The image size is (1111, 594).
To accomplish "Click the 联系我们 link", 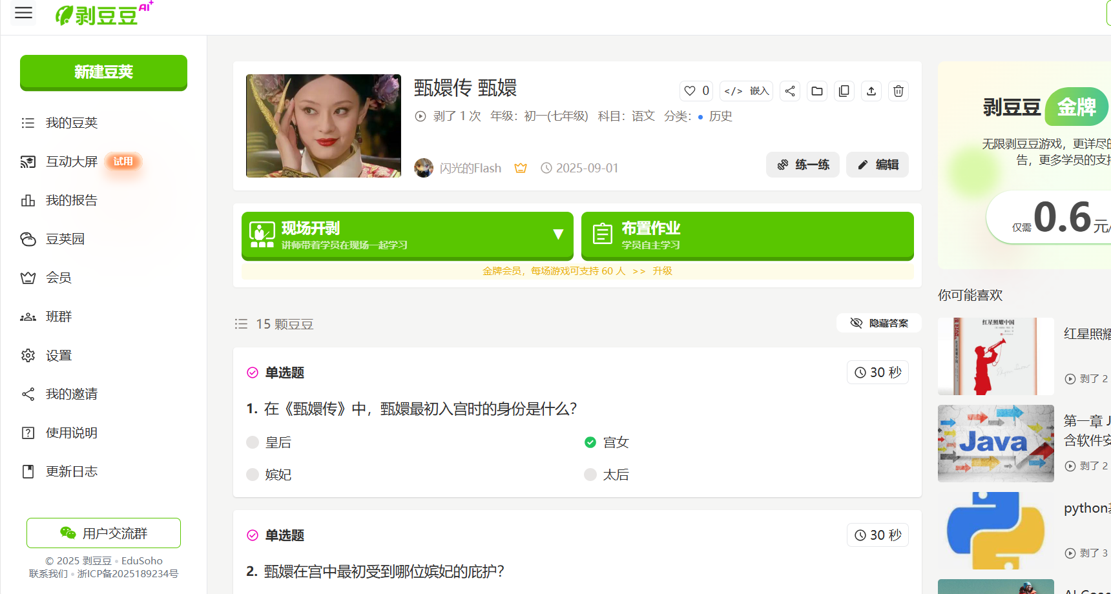I will pos(48,573).
